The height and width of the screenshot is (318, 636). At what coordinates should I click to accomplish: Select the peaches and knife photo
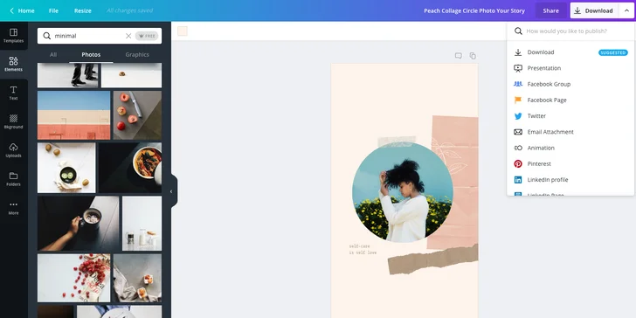tap(137, 115)
